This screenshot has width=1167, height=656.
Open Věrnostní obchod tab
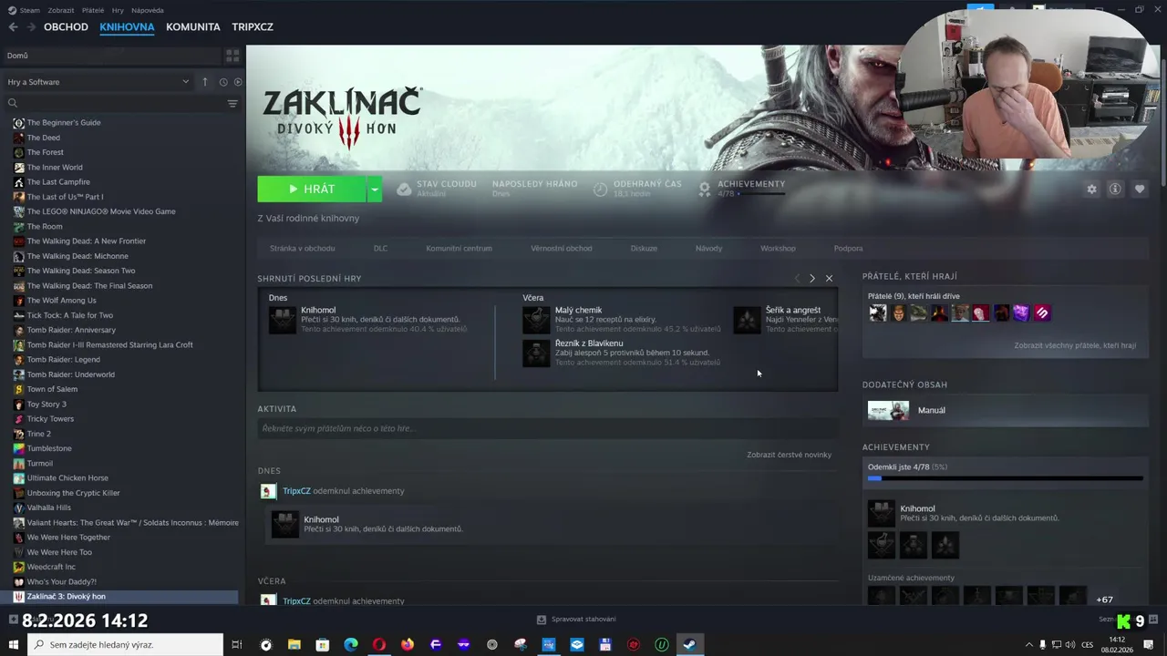coord(562,248)
